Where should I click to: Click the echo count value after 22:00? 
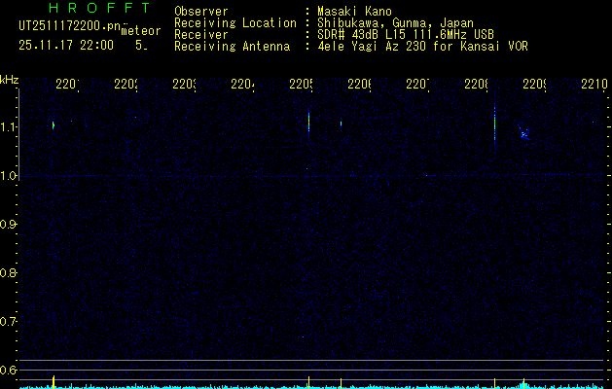[x=141, y=46]
